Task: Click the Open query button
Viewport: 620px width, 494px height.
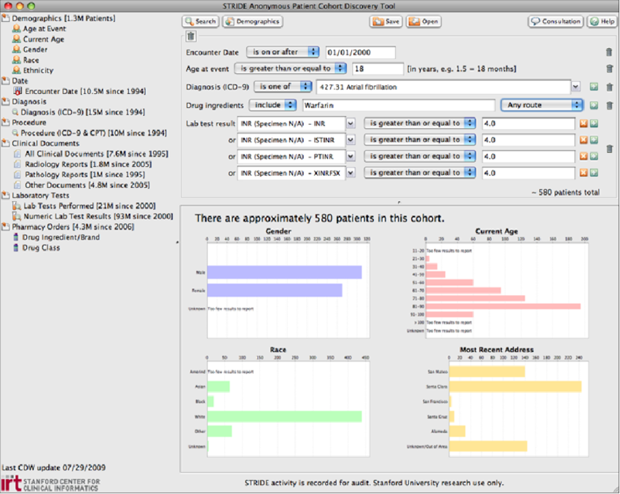Action: point(424,21)
